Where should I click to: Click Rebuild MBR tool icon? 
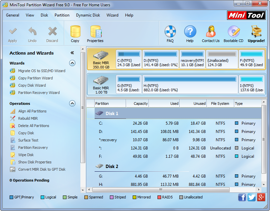point(13,119)
